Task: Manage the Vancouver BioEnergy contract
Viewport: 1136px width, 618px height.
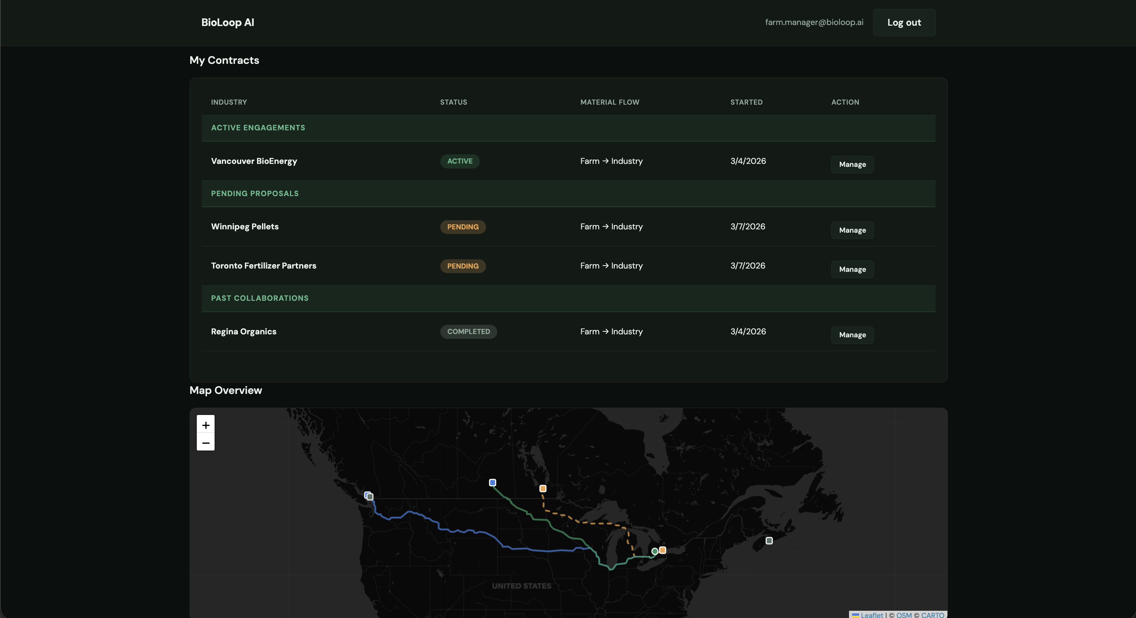Action: pos(852,165)
